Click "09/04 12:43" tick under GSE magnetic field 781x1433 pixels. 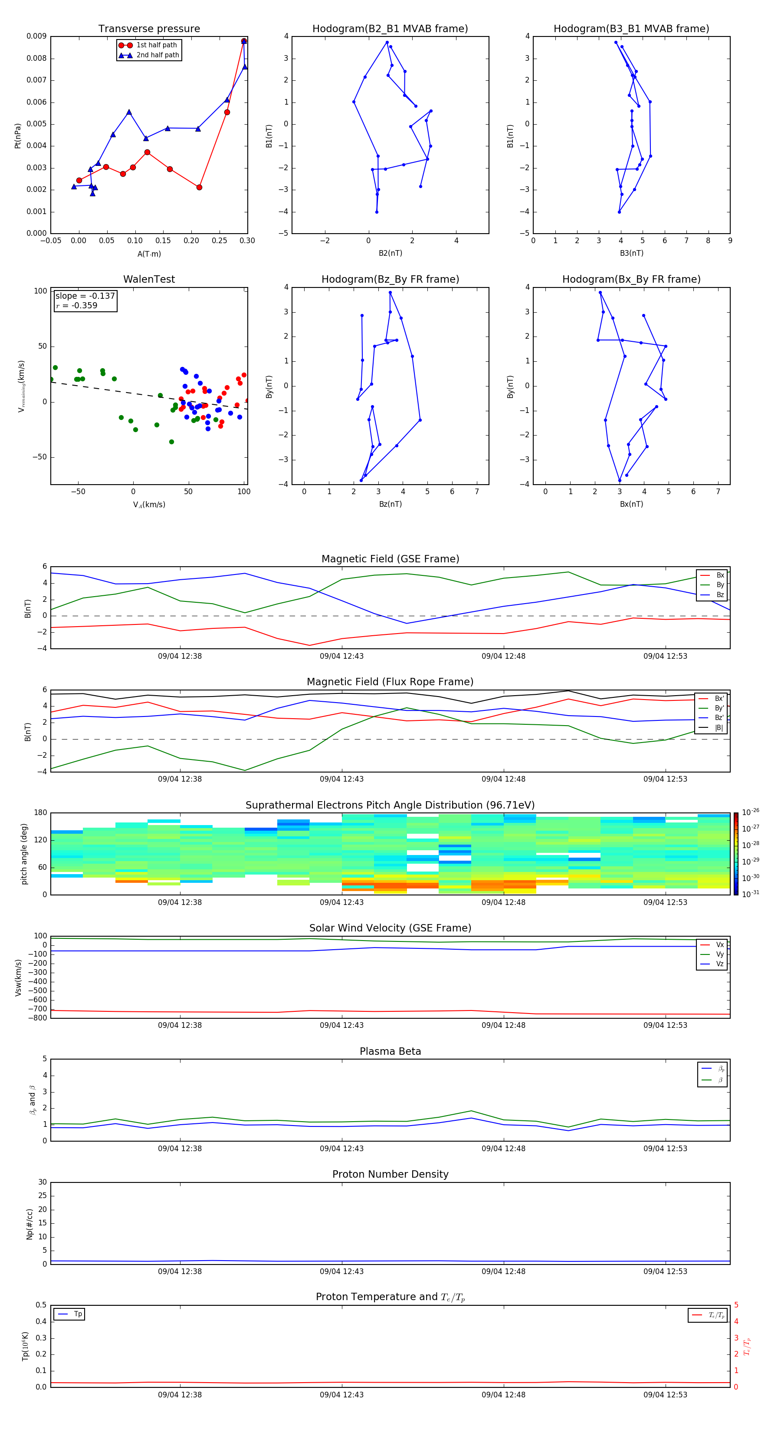click(341, 657)
